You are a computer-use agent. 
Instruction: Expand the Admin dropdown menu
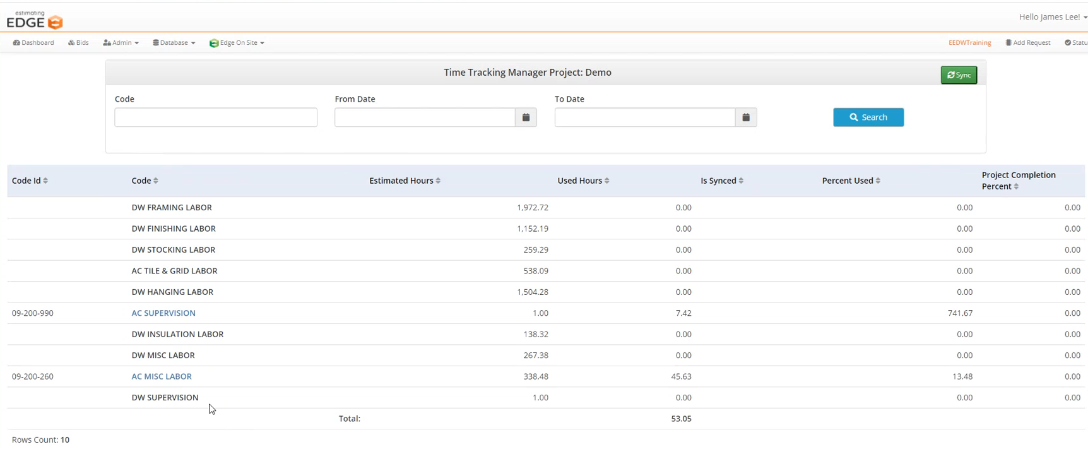click(121, 43)
